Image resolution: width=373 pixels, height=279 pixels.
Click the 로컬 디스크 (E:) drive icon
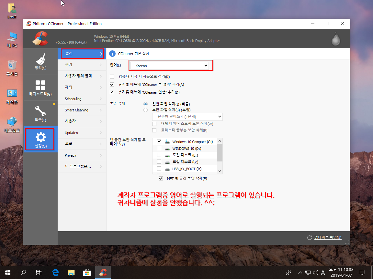coord(167,155)
